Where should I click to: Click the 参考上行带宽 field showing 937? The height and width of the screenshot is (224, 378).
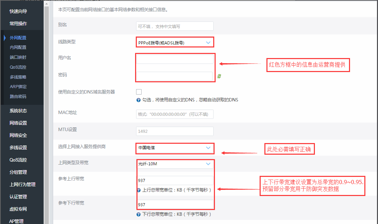click(175, 181)
